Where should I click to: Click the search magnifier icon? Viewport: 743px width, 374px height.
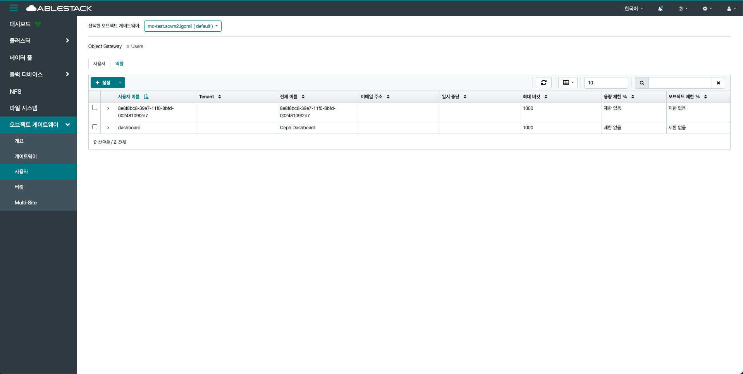click(x=642, y=83)
